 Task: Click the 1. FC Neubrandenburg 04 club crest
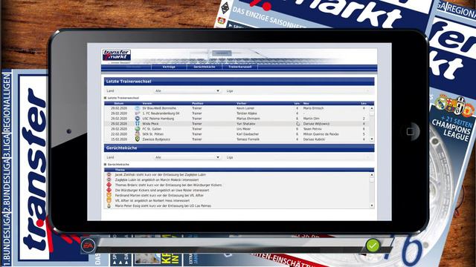pyautogui.click(x=137, y=113)
